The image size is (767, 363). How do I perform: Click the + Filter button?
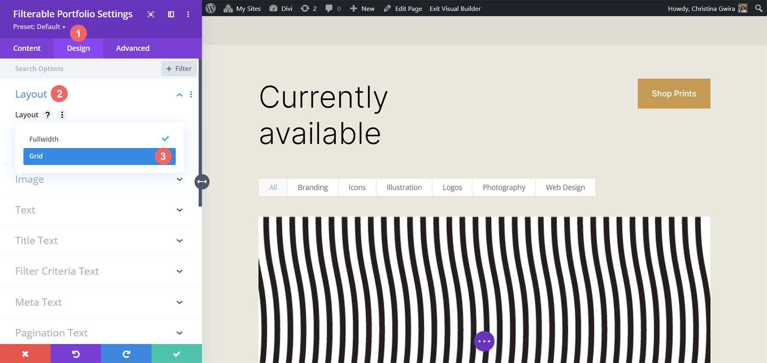[x=179, y=69]
